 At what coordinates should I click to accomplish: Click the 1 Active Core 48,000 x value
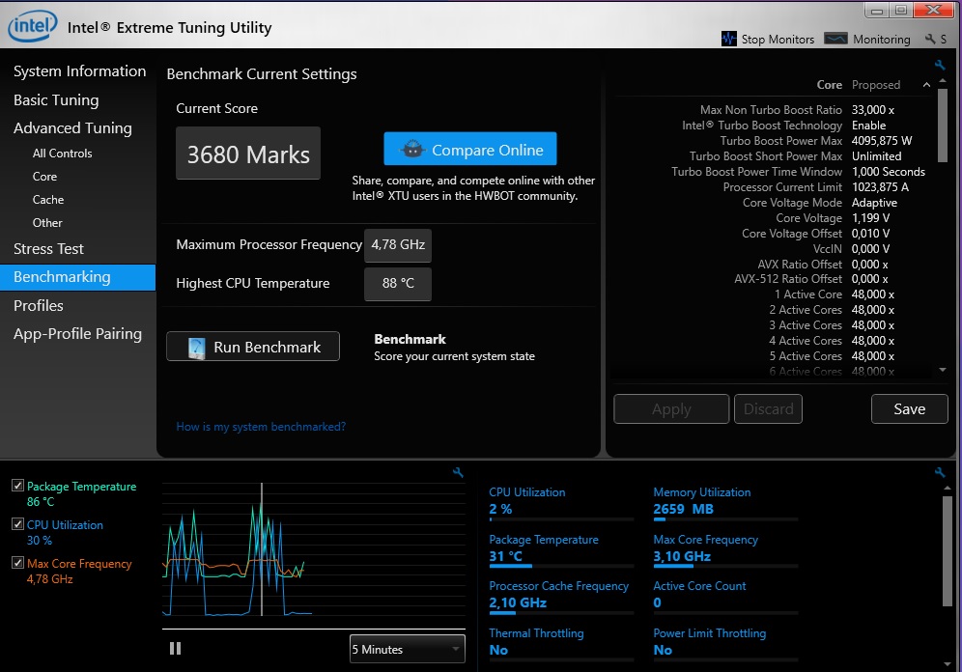872,294
